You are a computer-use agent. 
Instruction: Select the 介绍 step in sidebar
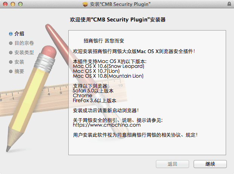19,34
